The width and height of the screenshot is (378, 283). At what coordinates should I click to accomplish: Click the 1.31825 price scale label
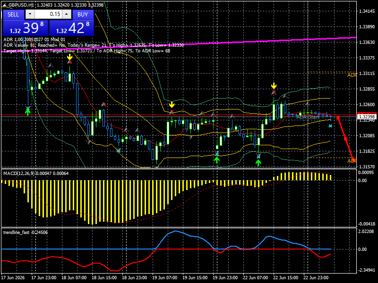click(x=367, y=151)
